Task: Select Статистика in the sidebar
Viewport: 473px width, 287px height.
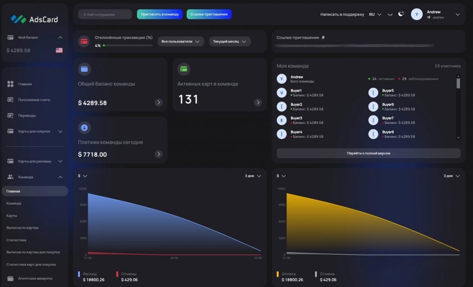Action: (x=16, y=240)
